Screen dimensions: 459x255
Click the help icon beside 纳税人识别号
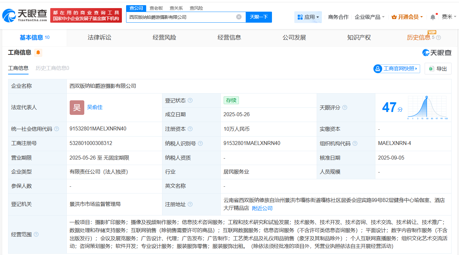pyautogui.click(x=201, y=143)
